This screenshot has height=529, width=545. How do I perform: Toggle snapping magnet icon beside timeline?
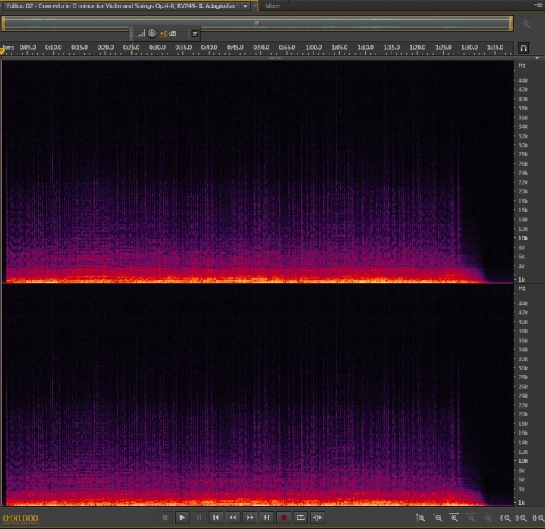coord(524,48)
